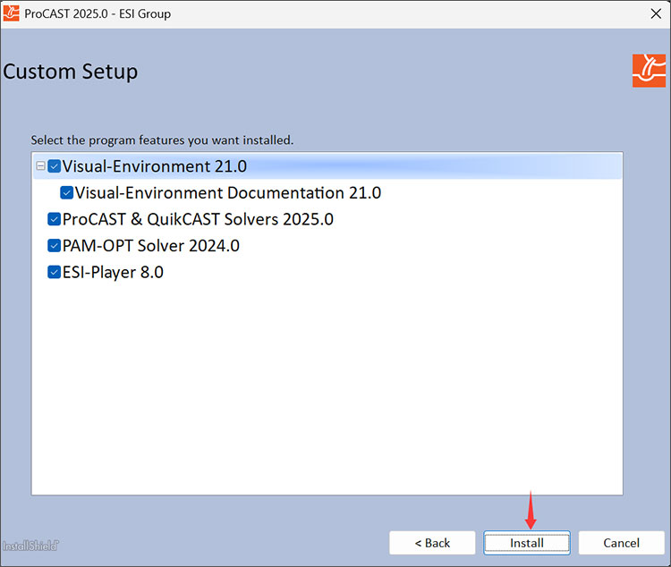Go back with the < Back button
Image resolution: width=671 pixels, height=567 pixels.
tap(432, 543)
